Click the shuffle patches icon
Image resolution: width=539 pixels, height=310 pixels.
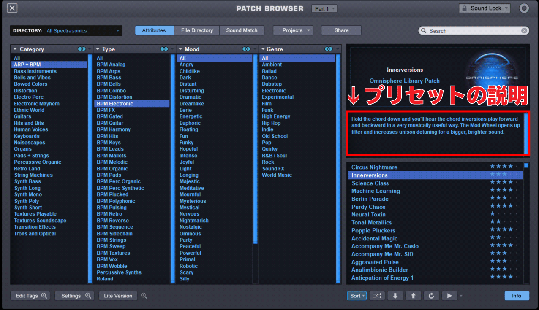[x=377, y=296]
